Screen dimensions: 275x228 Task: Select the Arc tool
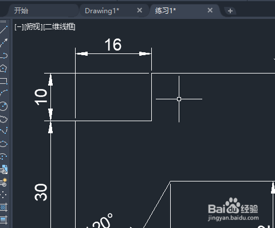4,93
